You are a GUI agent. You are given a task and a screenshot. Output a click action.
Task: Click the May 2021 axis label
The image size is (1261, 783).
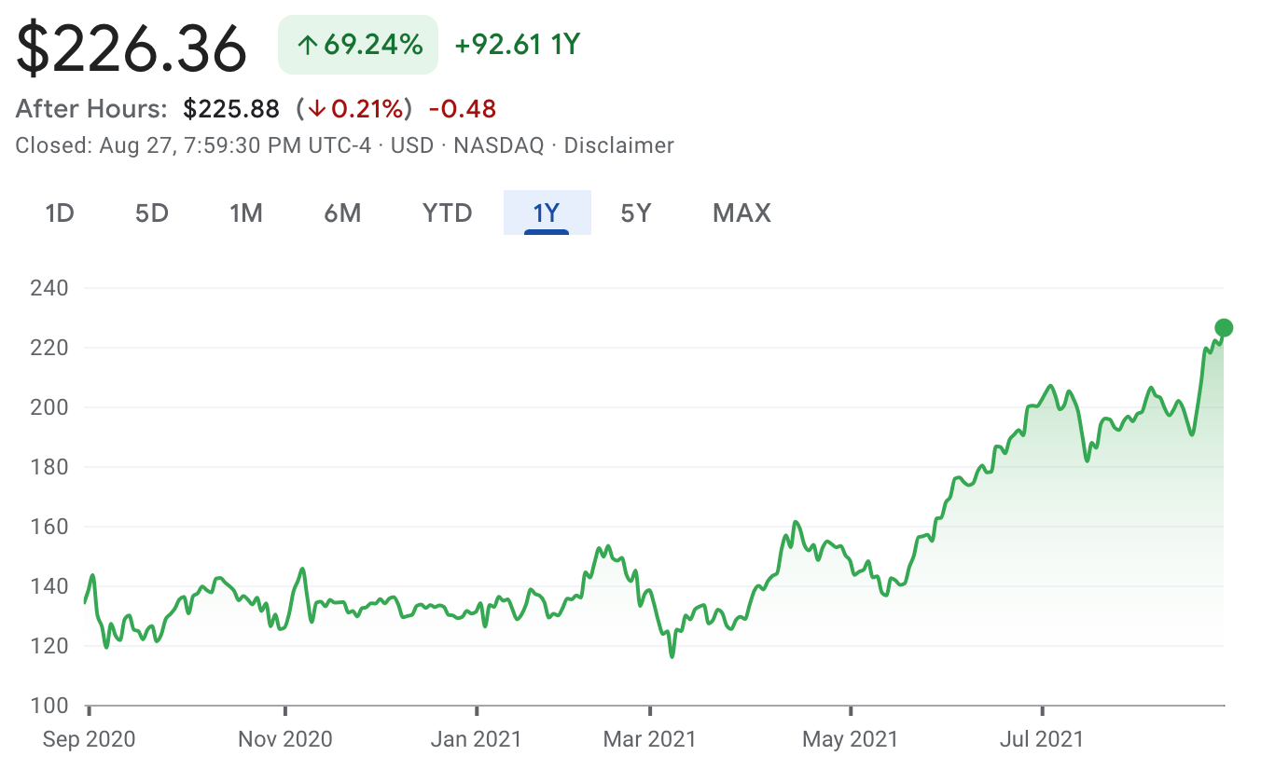click(851, 740)
